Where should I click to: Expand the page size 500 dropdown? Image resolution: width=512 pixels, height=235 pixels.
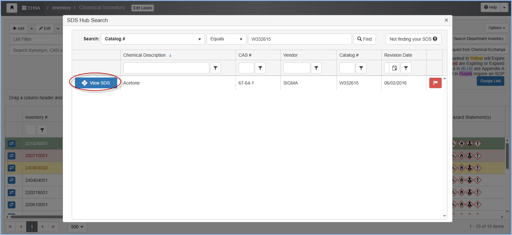[77, 227]
